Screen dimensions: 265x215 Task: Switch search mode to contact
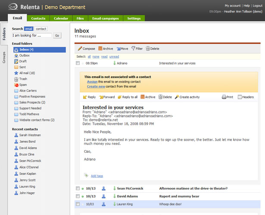coord(41,29)
